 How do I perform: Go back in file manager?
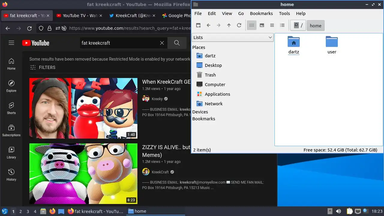tap(208, 25)
